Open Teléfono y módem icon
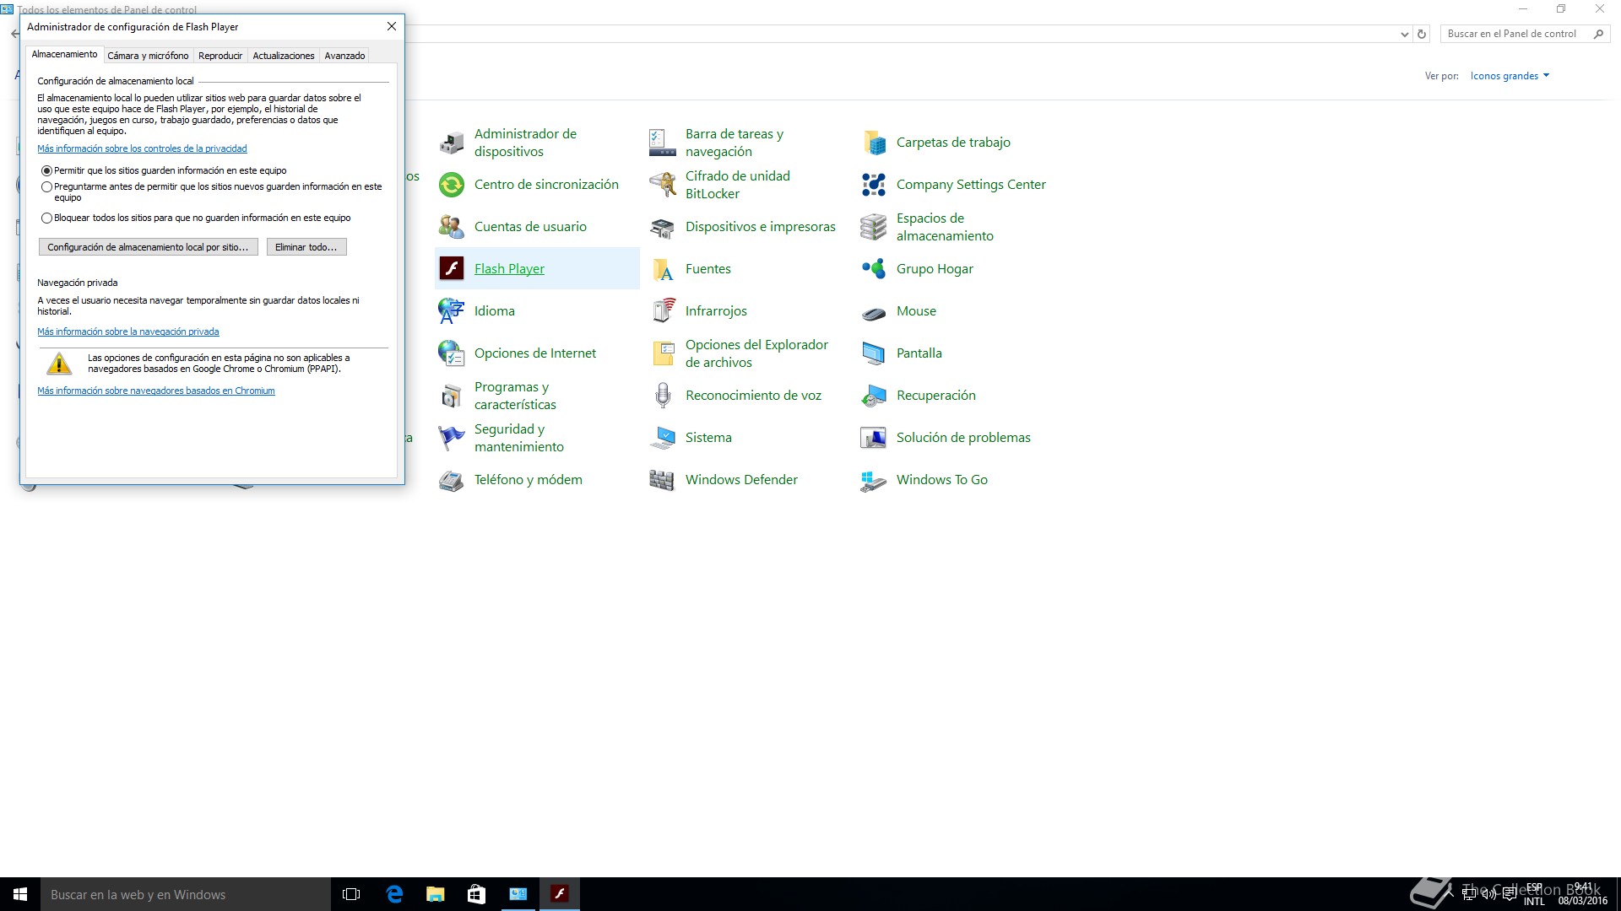The image size is (1621, 911). [x=452, y=480]
